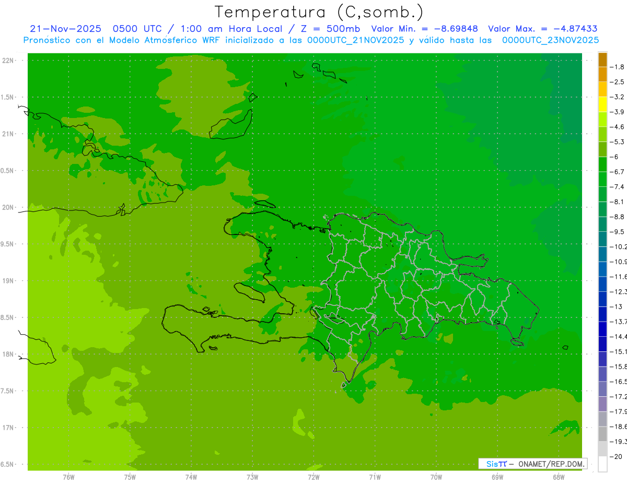Click the '7.5N' latitude label
The image size is (627, 484).
coord(8,391)
